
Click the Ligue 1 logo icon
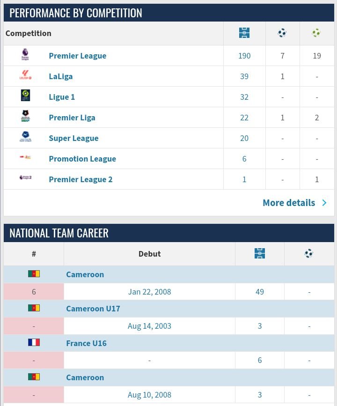(x=25, y=96)
